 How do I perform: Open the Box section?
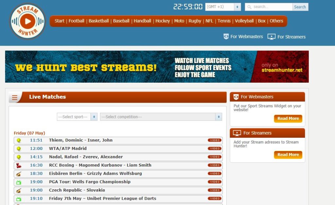(x=262, y=21)
